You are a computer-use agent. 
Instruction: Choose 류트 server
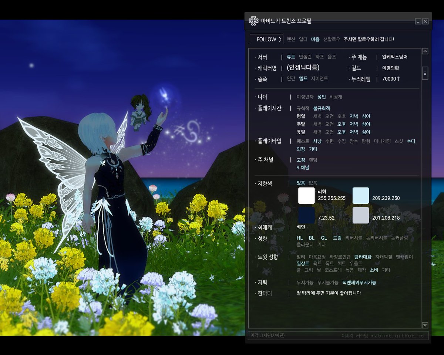point(291,57)
